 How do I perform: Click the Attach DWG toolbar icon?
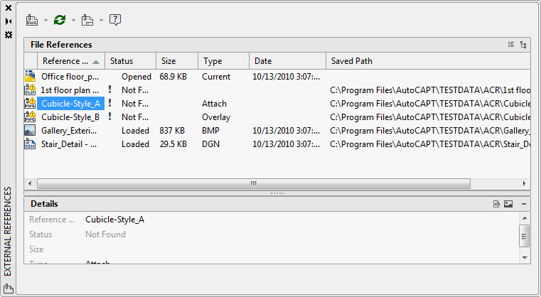coord(31,20)
